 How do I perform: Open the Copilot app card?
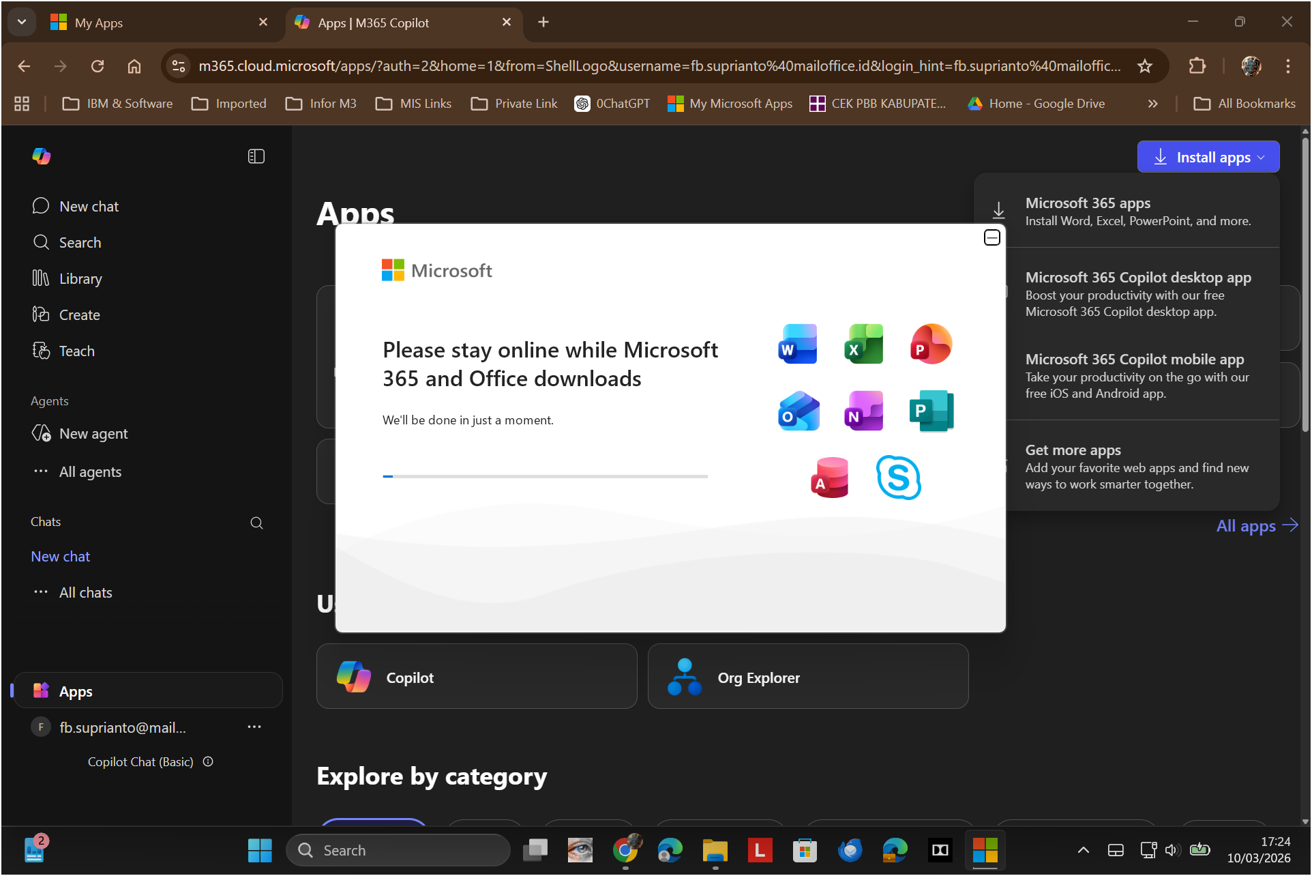click(x=477, y=676)
